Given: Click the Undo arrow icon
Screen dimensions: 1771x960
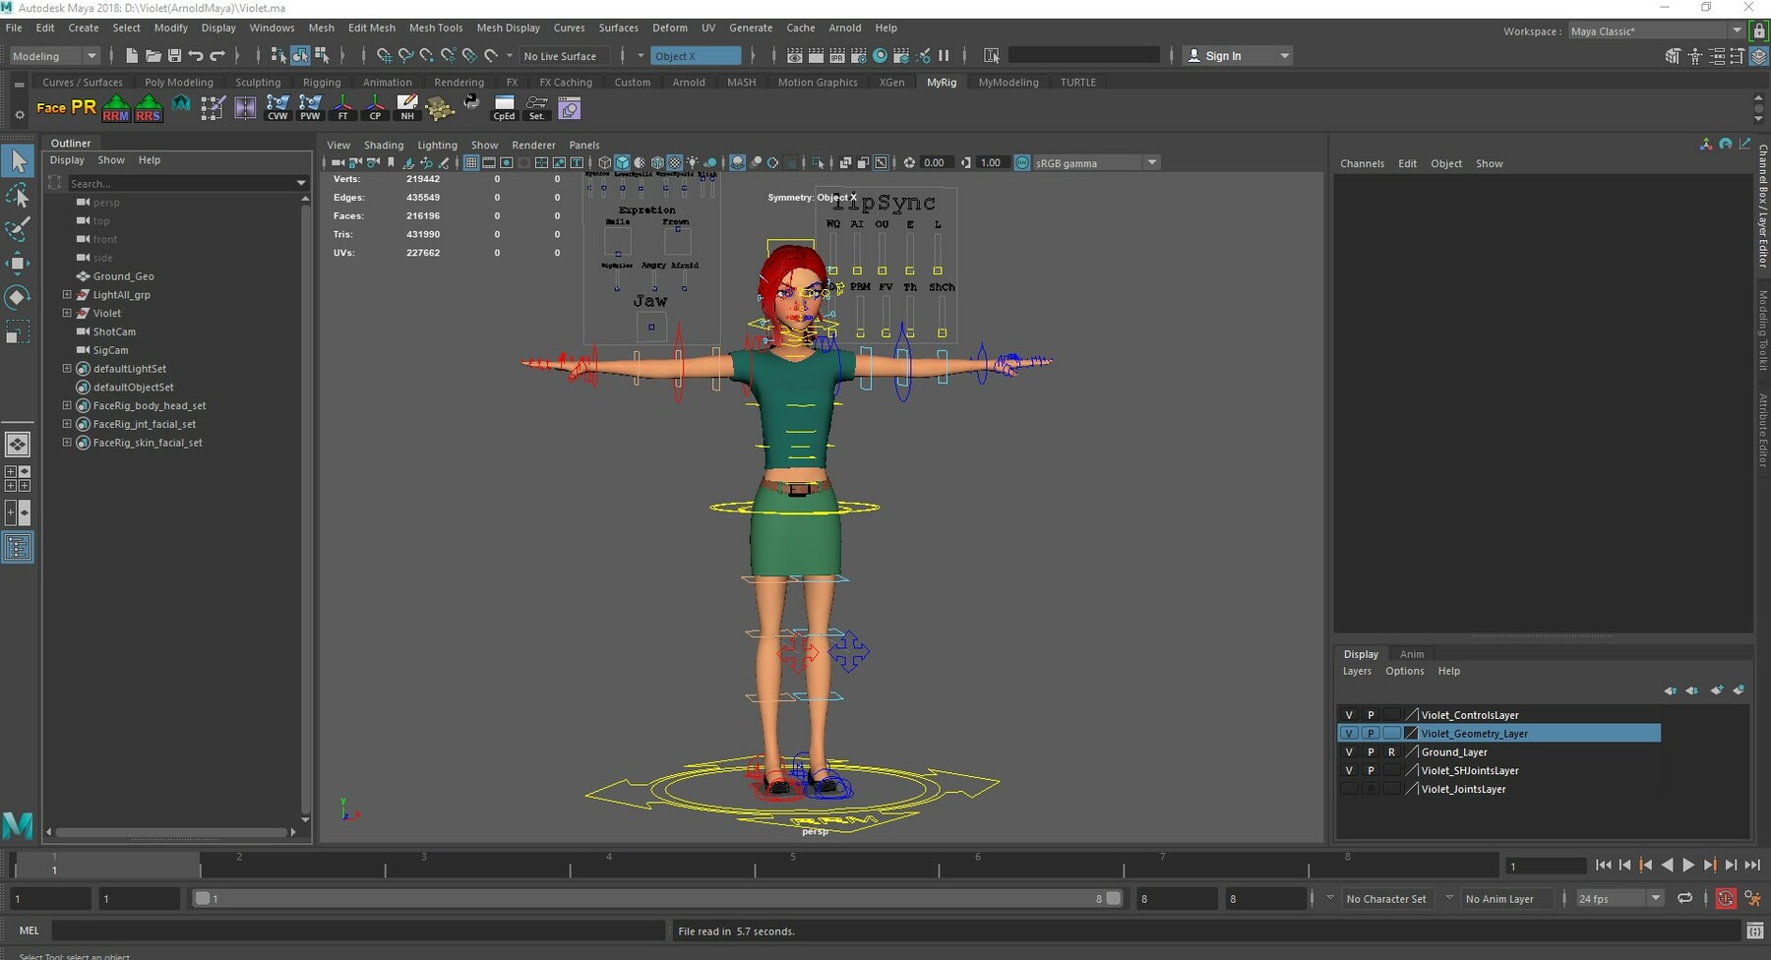Looking at the screenshot, I should pos(196,56).
